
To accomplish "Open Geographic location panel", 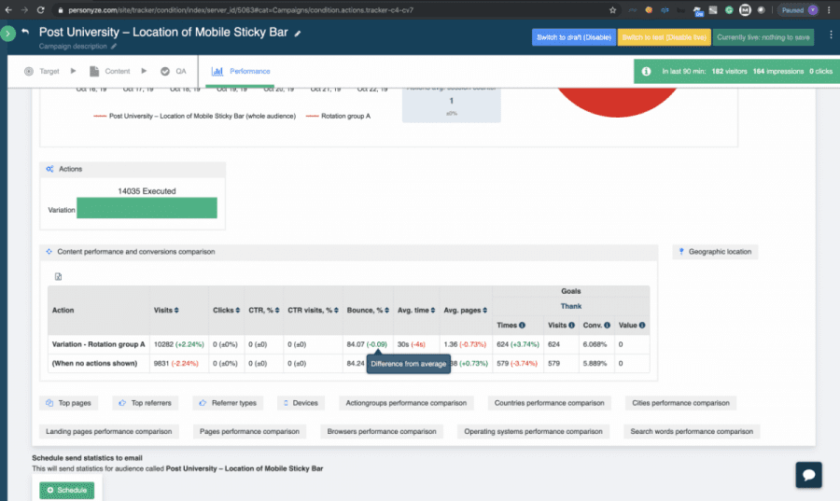I will click(x=715, y=252).
